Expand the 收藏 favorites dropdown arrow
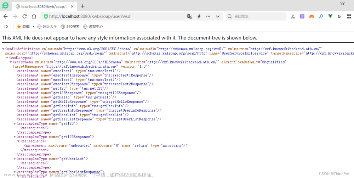 coord(33,27)
